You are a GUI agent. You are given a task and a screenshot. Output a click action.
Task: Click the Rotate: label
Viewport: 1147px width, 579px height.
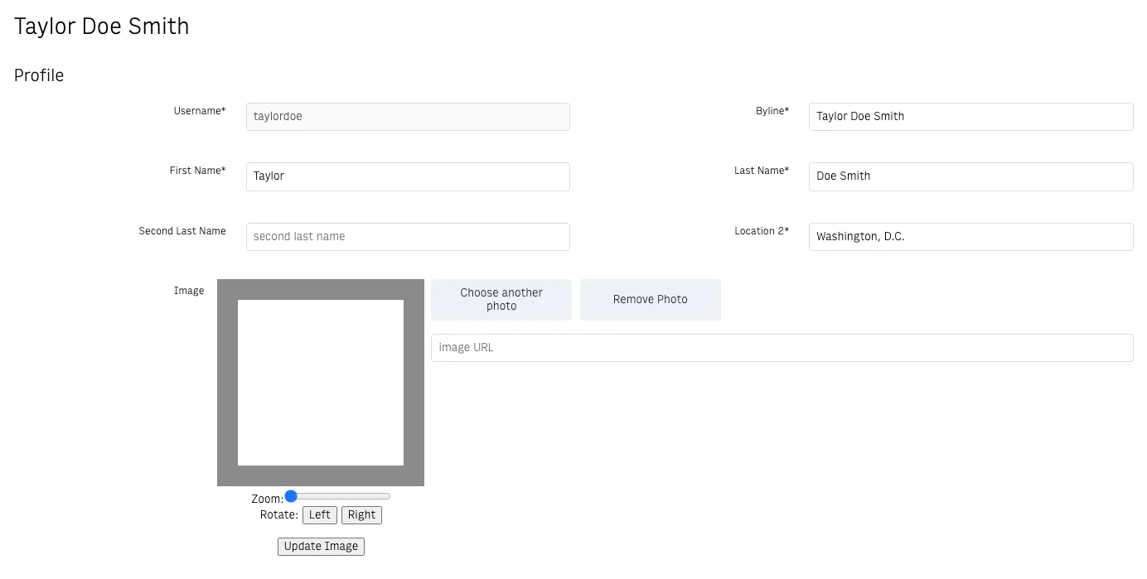click(x=279, y=514)
